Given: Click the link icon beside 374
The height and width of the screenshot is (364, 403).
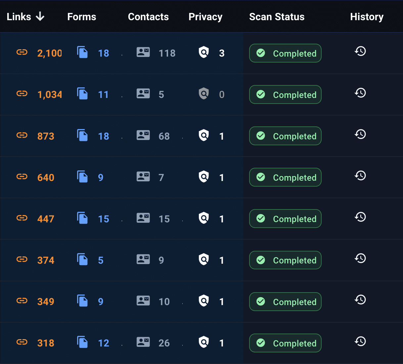Looking at the screenshot, I should click(x=22, y=259).
